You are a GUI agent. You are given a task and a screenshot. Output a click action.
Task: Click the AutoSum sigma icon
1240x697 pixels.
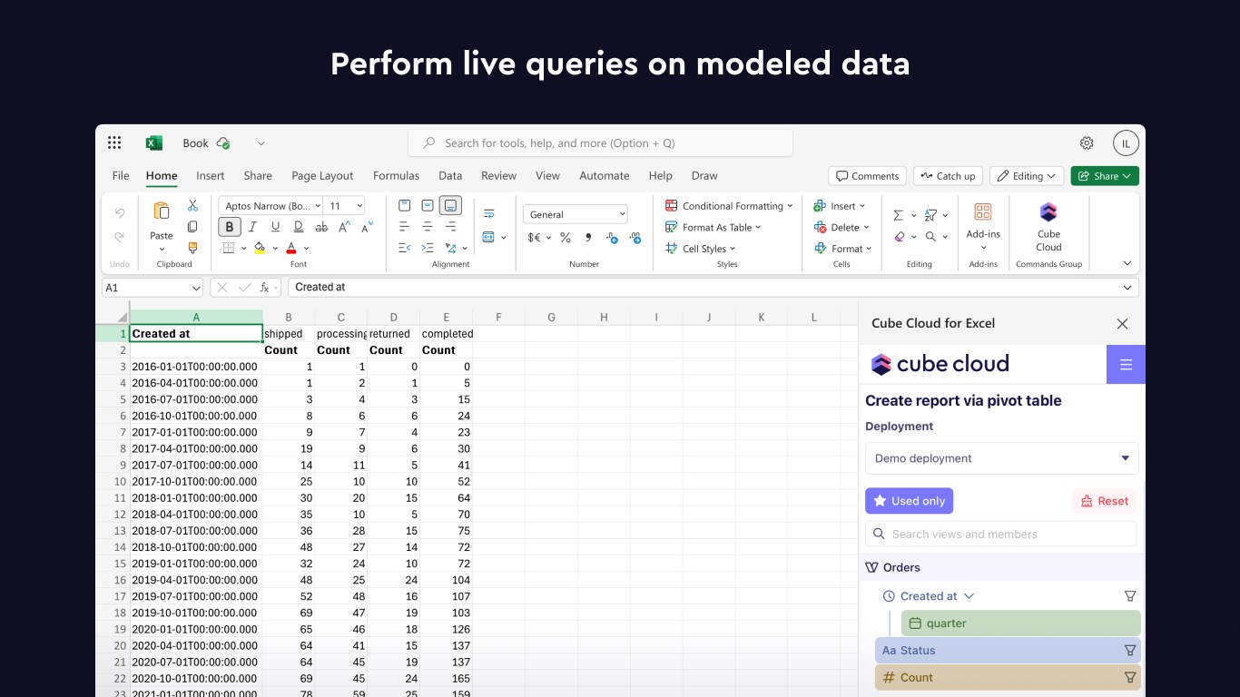[899, 215]
